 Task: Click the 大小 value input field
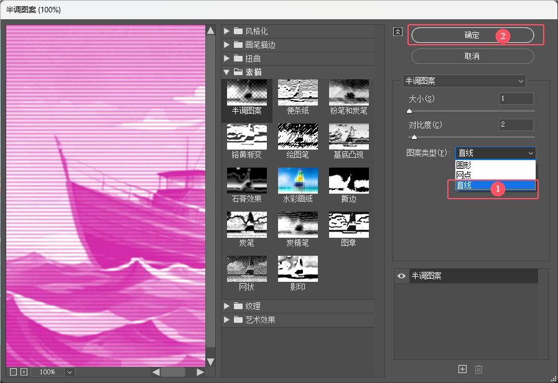point(516,99)
